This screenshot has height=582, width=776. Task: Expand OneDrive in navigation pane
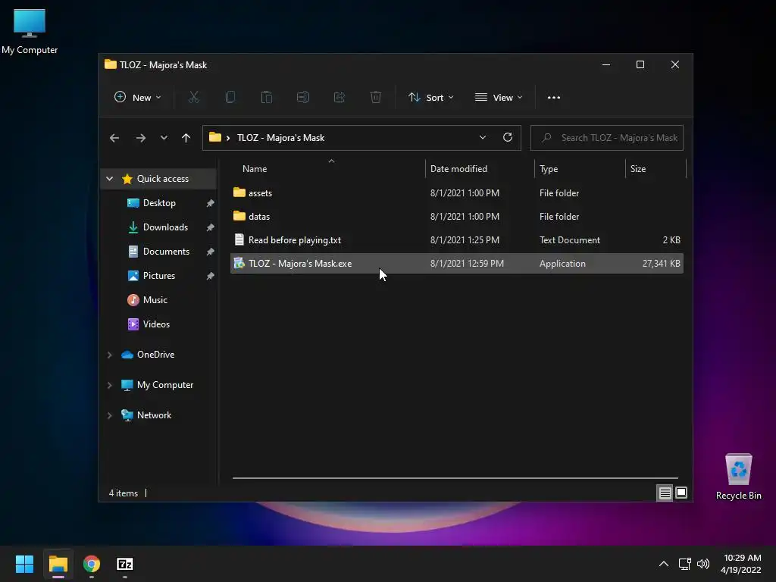[x=109, y=355]
